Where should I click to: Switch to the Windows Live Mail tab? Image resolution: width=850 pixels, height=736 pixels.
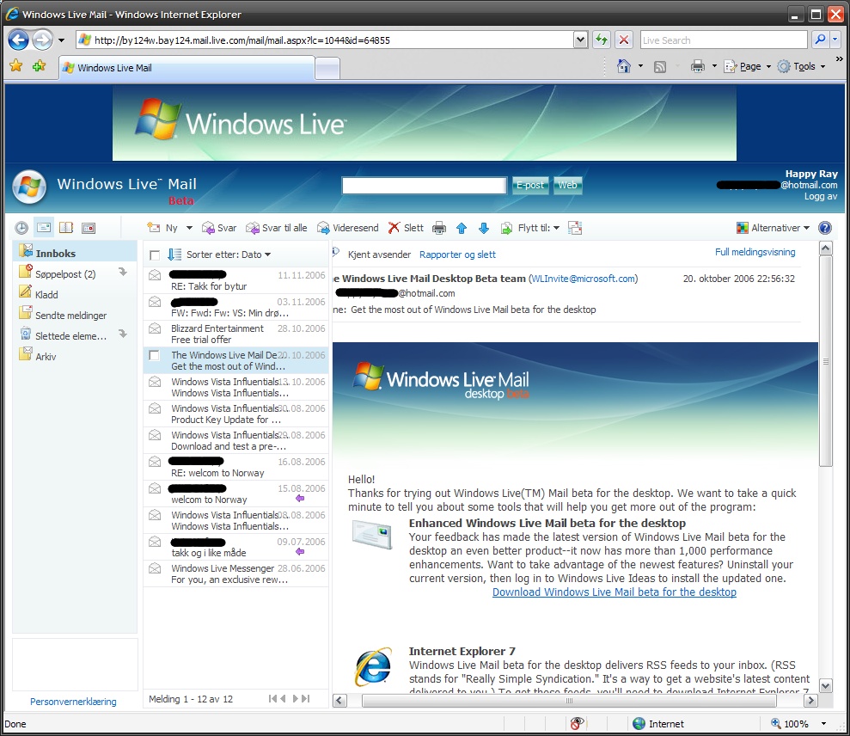click(187, 68)
